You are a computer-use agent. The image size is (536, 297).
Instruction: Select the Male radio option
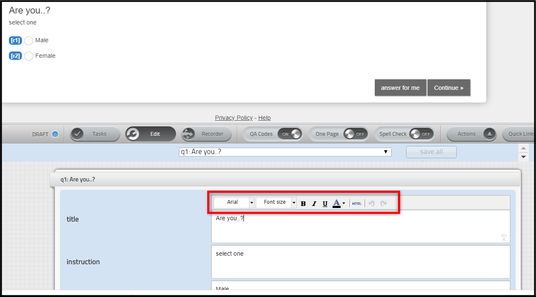(x=29, y=40)
